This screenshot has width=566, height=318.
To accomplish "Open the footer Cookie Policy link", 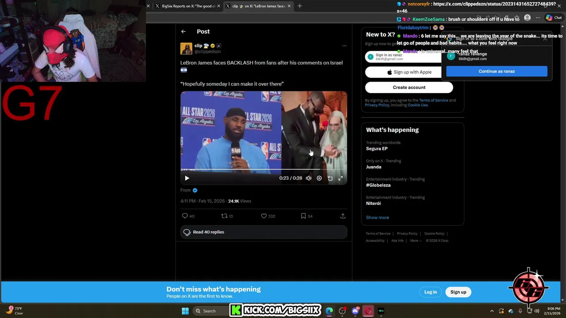I will [434, 234].
